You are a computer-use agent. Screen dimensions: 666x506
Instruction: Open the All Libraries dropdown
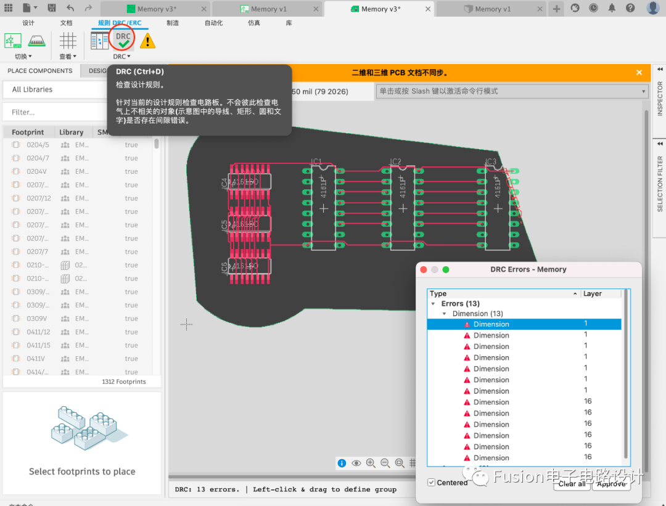(x=55, y=89)
